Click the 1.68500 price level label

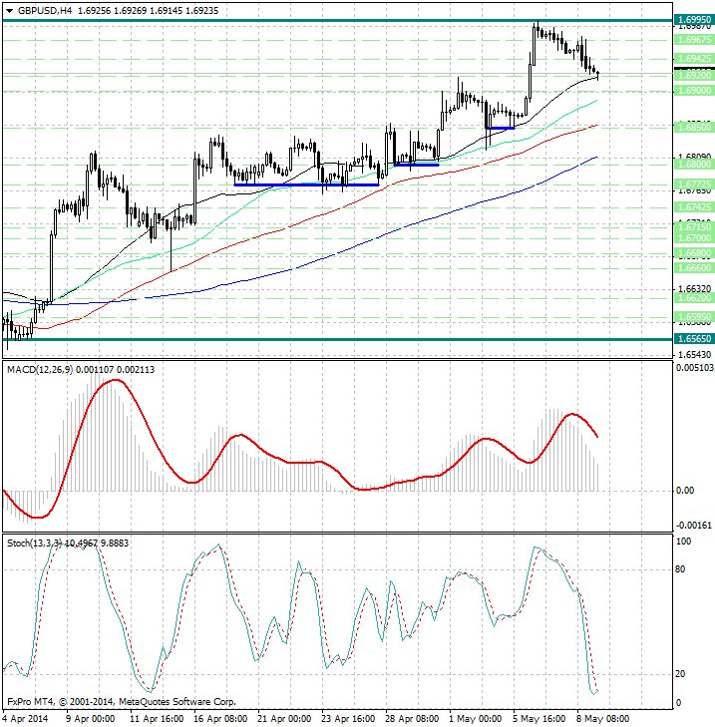point(694,127)
